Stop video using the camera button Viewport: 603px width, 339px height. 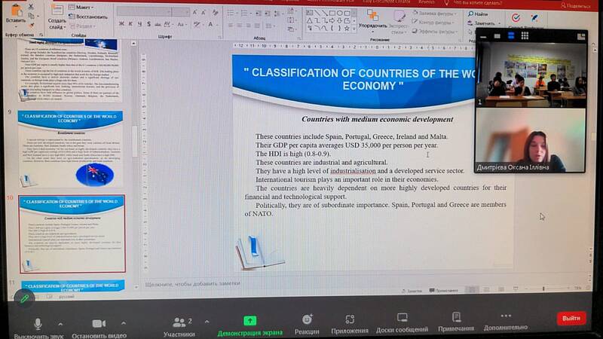98,322
